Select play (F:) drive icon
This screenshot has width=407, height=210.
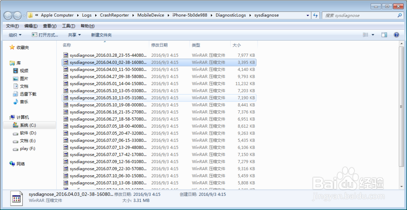click(x=16, y=149)
